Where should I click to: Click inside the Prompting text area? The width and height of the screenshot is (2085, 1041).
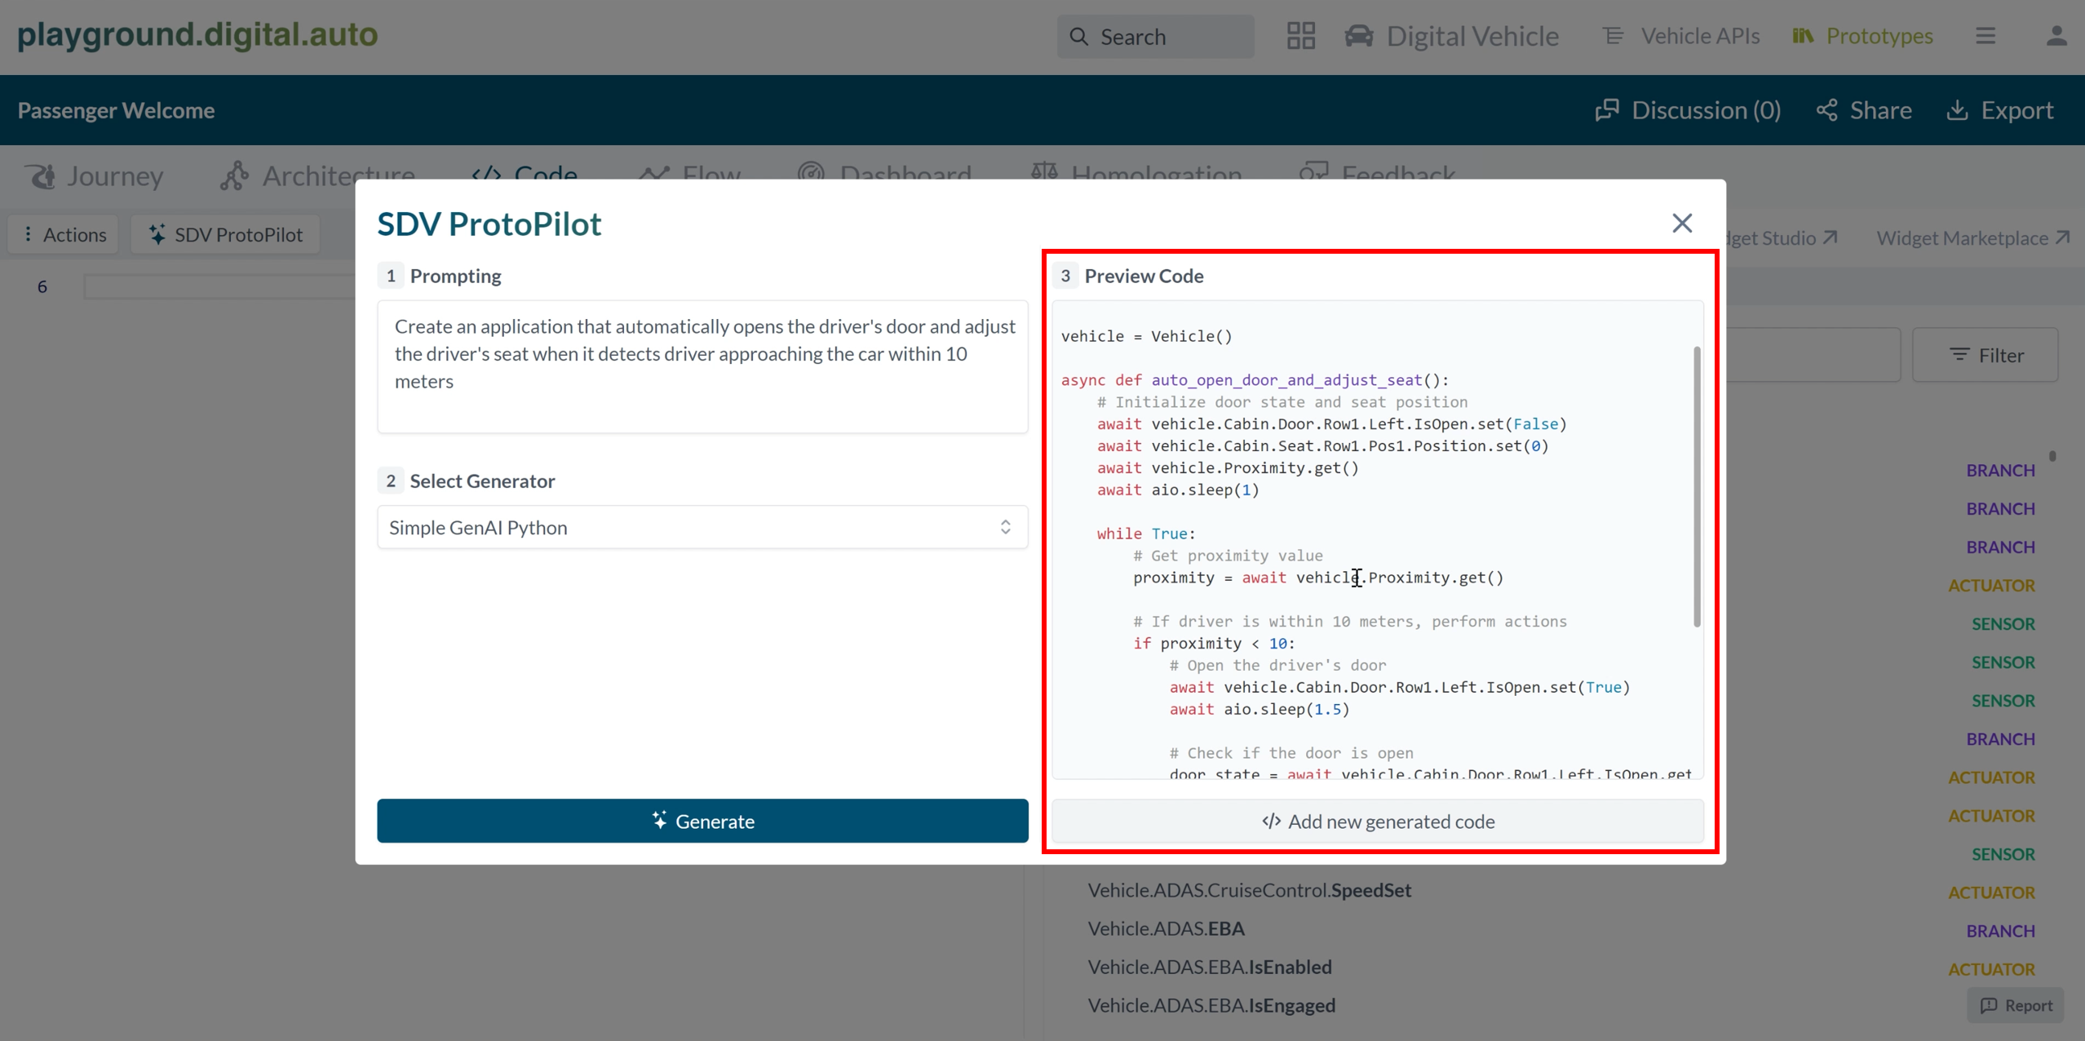click(702, 367)
